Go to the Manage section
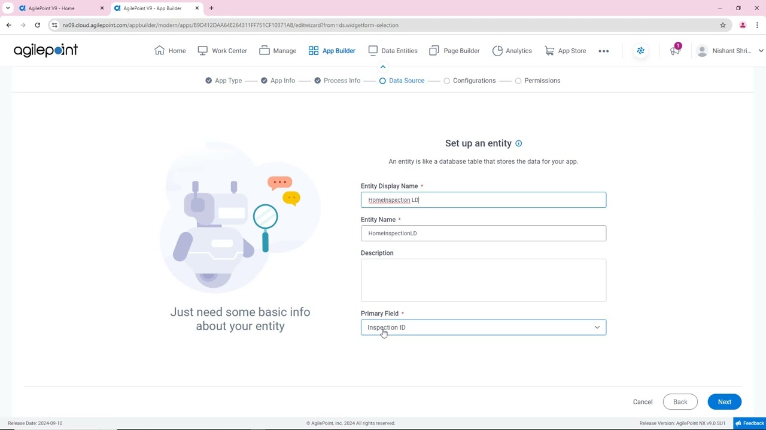Viewport: 766px width, 430px height. point(278,51)
